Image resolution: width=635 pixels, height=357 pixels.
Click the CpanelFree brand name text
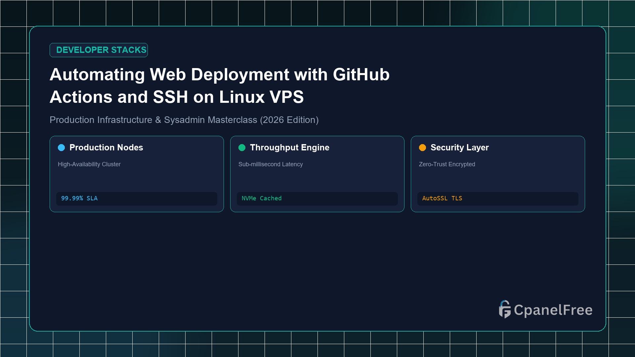pyautogui.click(x=553, y=310)
